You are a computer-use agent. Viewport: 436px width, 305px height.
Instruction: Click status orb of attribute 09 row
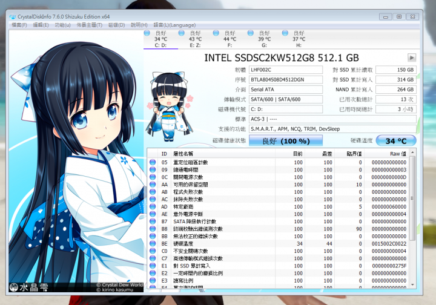pyautogui.click(x=153, y=169)
